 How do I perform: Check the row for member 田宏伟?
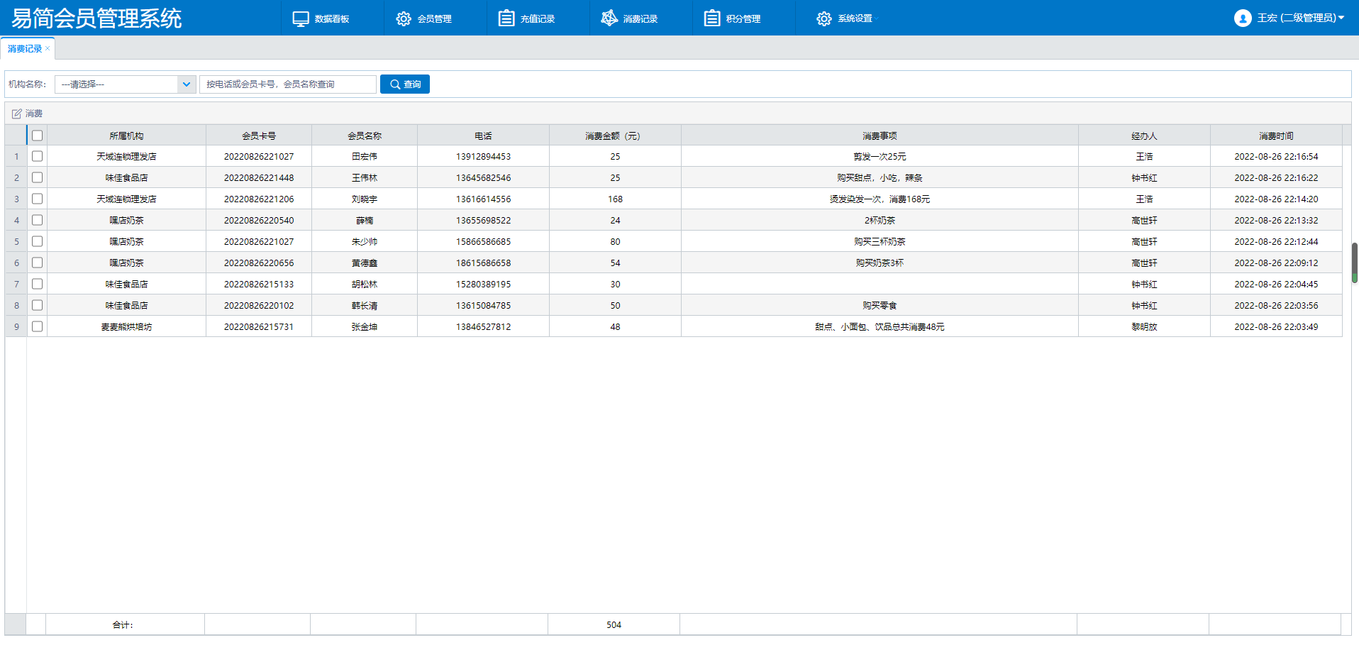38,156
